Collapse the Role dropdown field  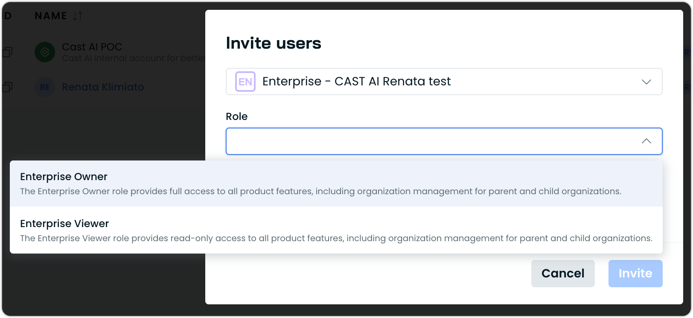pos(444,141)
